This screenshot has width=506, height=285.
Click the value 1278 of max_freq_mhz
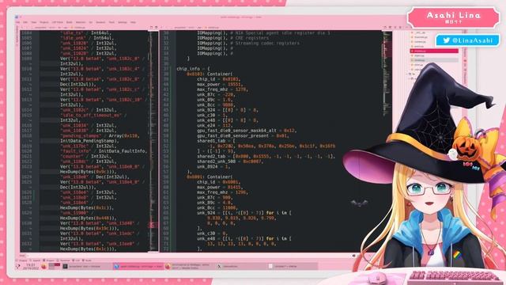click(x=241, y=89)
